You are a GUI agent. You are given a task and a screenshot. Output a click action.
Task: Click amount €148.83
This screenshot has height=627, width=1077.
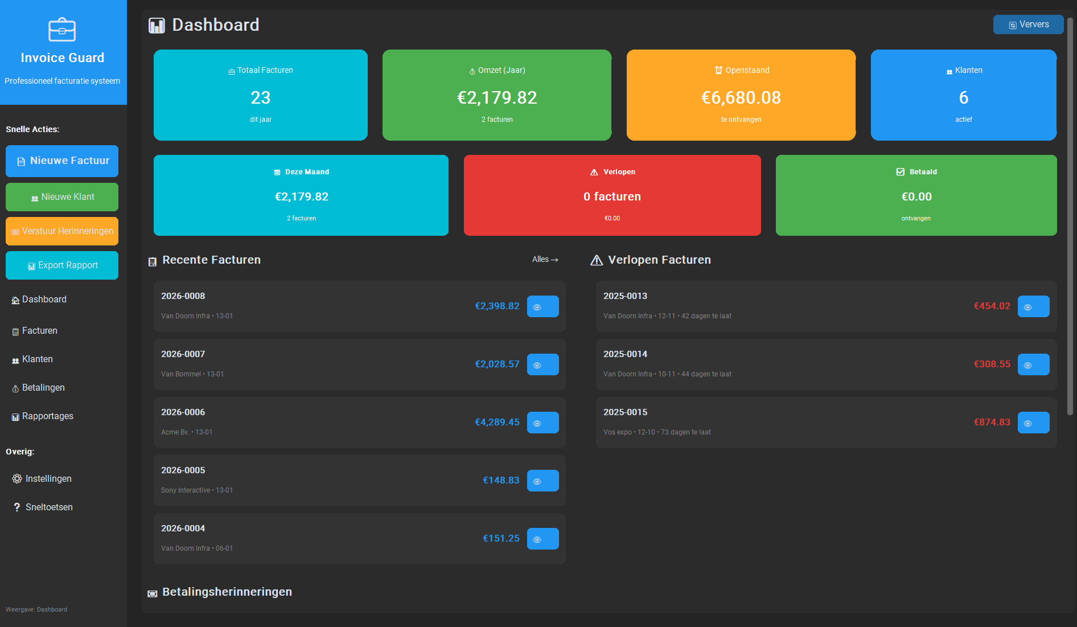(x=501, y=481)
